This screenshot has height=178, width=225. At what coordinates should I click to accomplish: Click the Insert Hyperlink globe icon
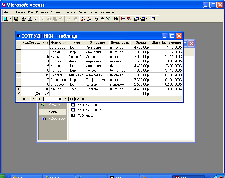tap(76, 19)
